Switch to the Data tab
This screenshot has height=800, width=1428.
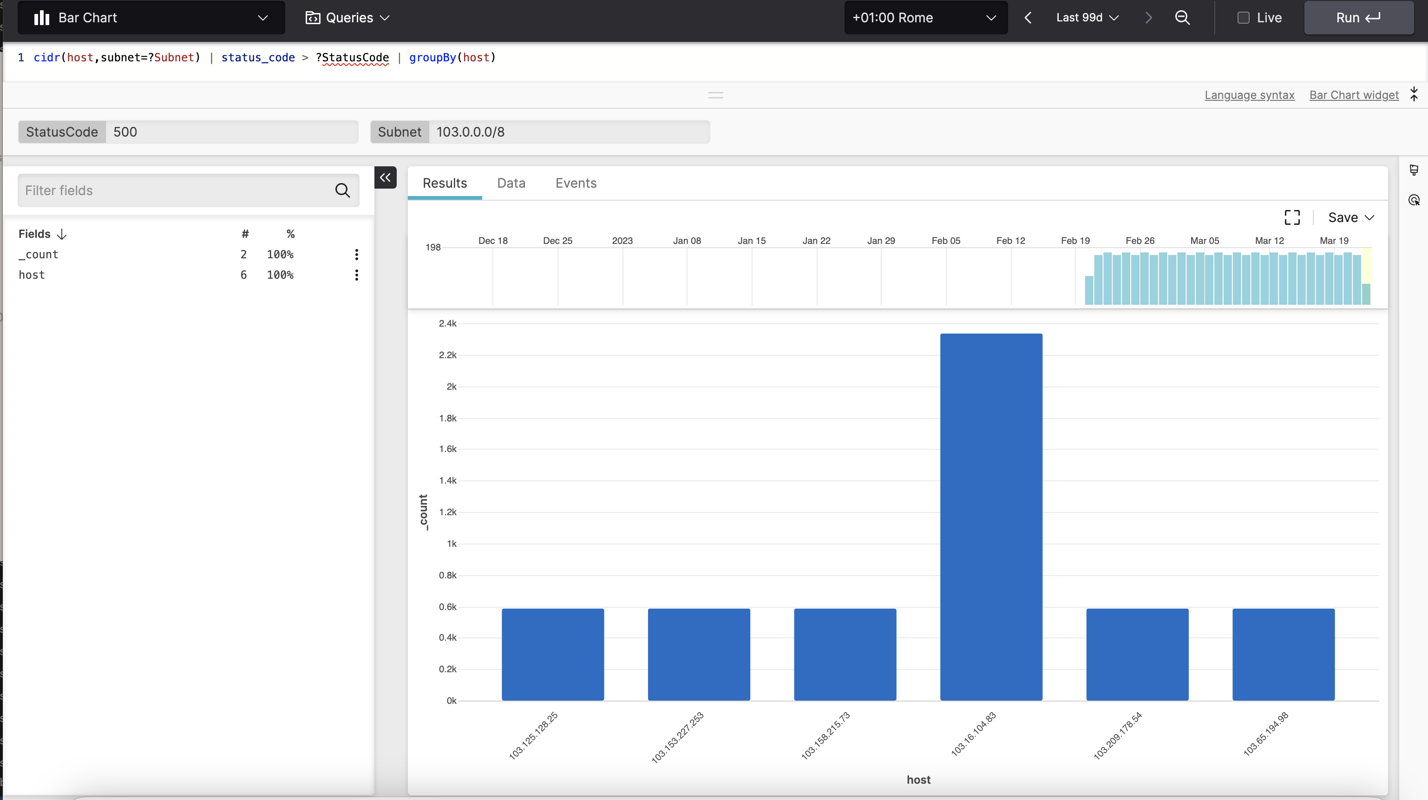click(x=511, y=183)
